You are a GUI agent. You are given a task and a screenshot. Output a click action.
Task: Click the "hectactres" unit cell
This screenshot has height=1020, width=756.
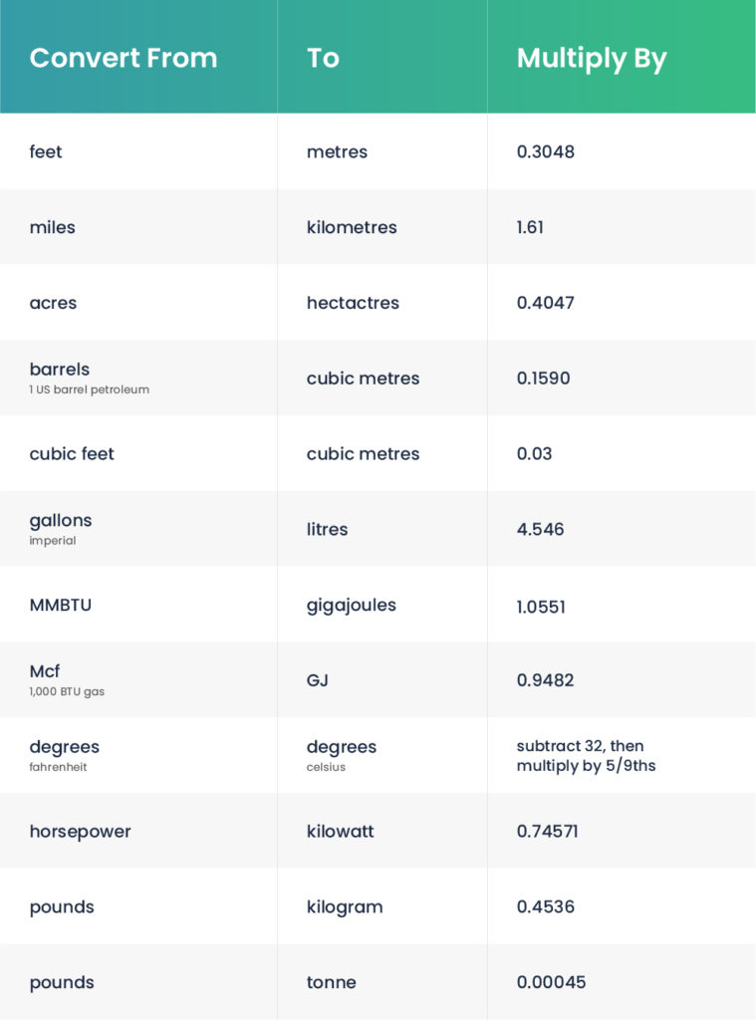tap(353, 303)
